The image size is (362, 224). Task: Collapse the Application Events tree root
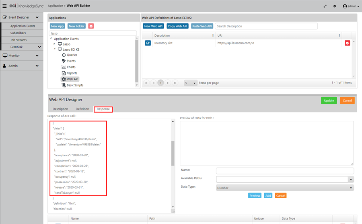[x=51, y=38]
